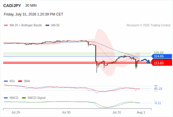This screenshot has height=117, width=173.
Task: Click the -0.11 MACD value label
Action: click(x=157, y=103)
